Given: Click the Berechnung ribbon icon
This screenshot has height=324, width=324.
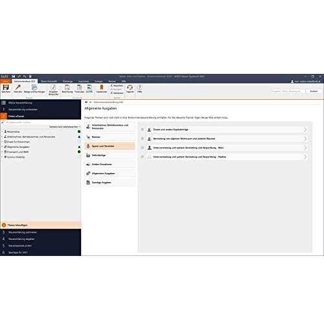Looking at the screenshot, I should [x=67, y=87].
